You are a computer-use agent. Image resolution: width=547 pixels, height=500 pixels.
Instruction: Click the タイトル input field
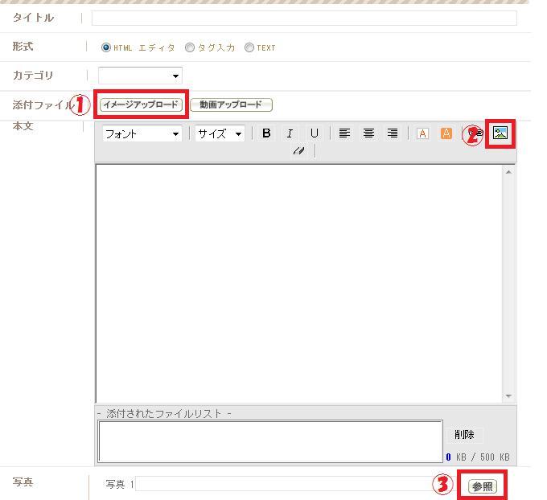point(304,18)
